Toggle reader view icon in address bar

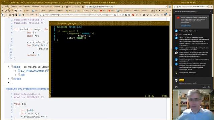[115, 15]
